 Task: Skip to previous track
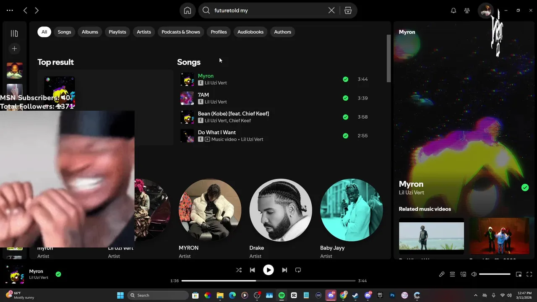(252, 270)
